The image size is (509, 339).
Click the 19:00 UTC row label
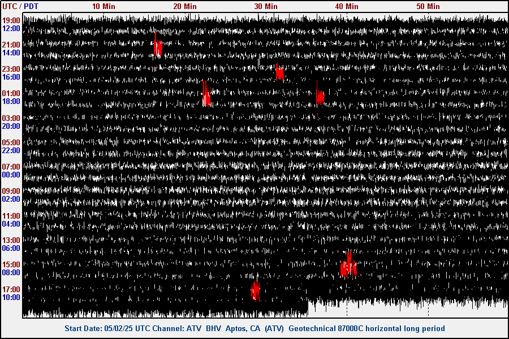(11, 20)
